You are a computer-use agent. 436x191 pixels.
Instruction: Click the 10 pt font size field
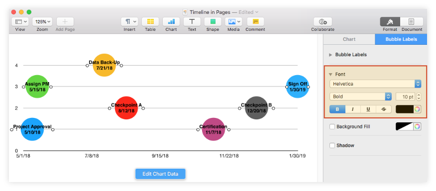[x=405, y=97]
